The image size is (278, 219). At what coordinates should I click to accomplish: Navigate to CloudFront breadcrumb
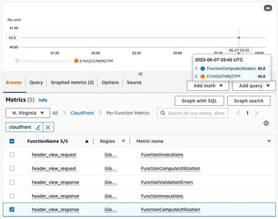pyautogui.click(x=82, y=113)
